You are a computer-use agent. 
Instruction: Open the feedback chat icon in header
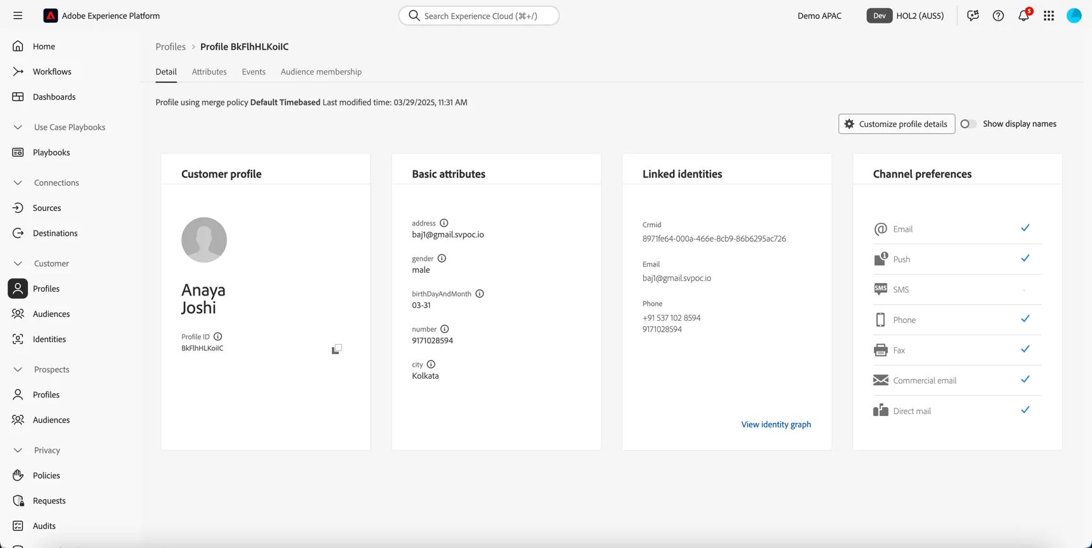pos(973,16)
